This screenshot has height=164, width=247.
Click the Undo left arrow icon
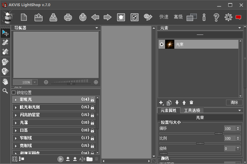tap(95, 17)
